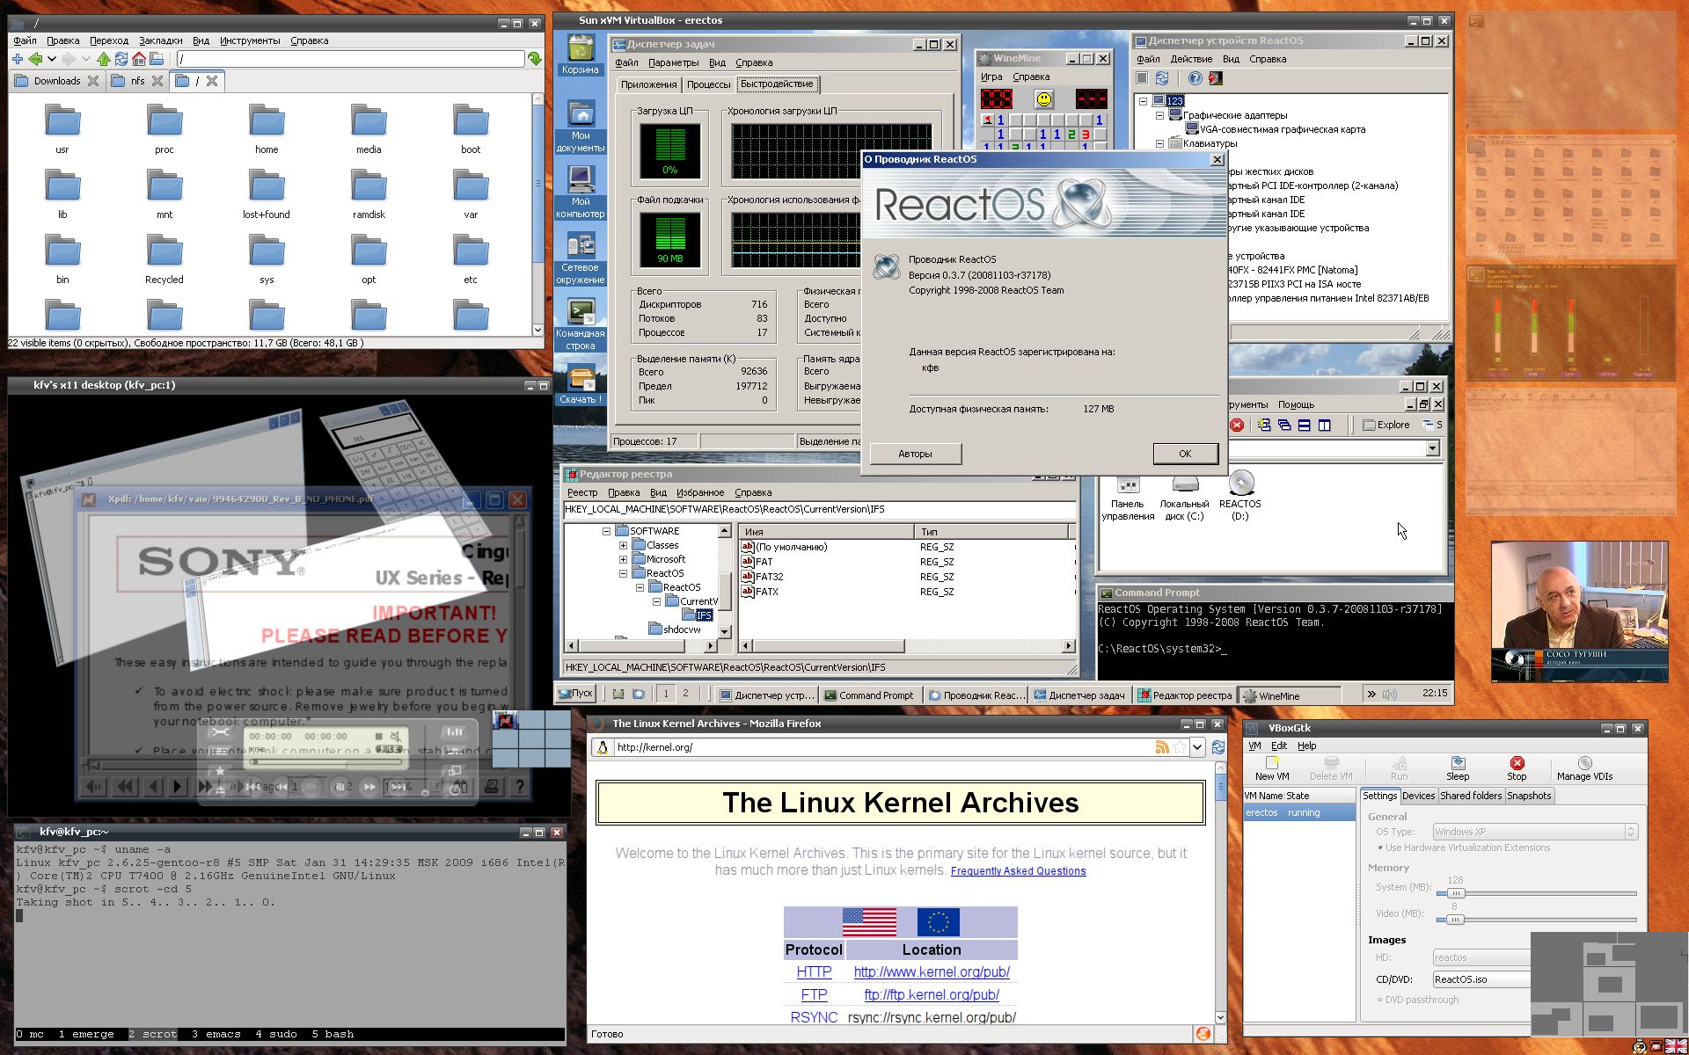The image size is (1689, 1055).
Task: Open the Frequently Asked Questions link
Action: pos(1018,871)
